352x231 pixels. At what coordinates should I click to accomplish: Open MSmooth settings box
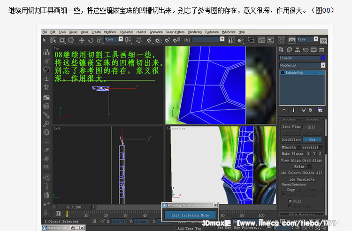click(x=298, y=147)
